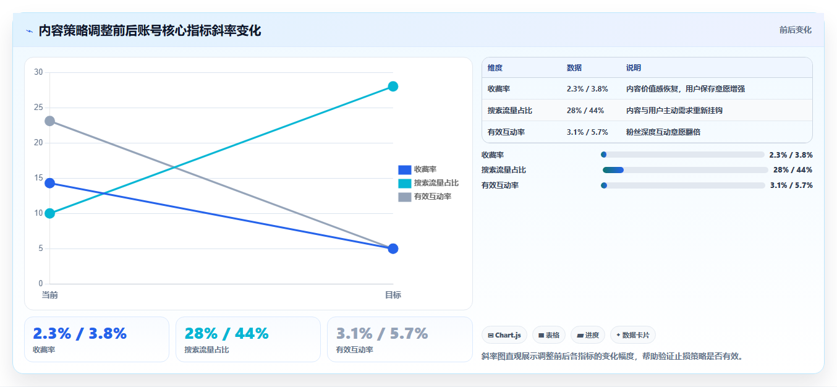Click the 收藏率 progress bar
The width and height of the screenshot is (837, 387).
point(682,155)
